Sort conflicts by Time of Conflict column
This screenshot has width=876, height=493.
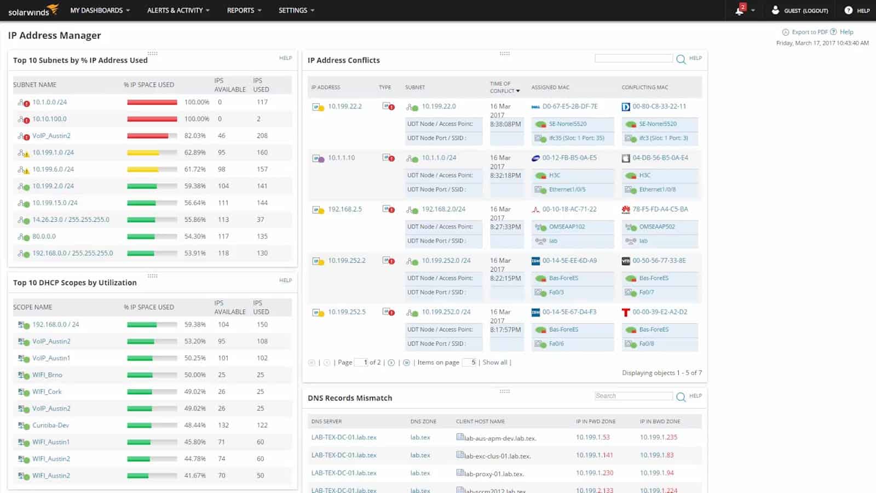point(504,87)
